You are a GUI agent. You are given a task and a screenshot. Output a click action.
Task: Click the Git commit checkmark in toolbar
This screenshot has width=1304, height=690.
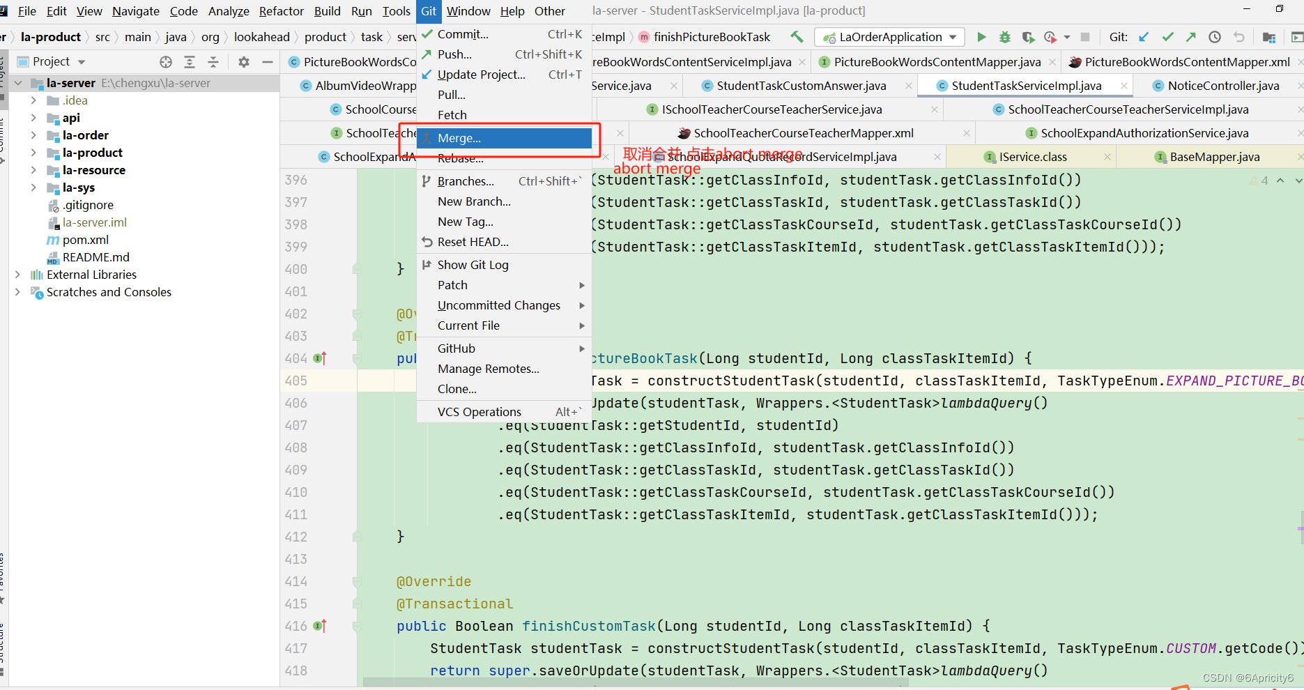[x=1168, y=37]
